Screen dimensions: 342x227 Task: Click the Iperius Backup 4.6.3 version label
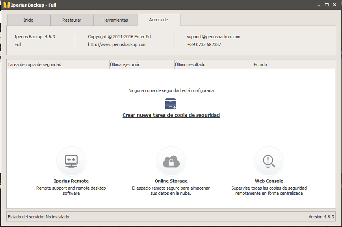click(35, 37)
